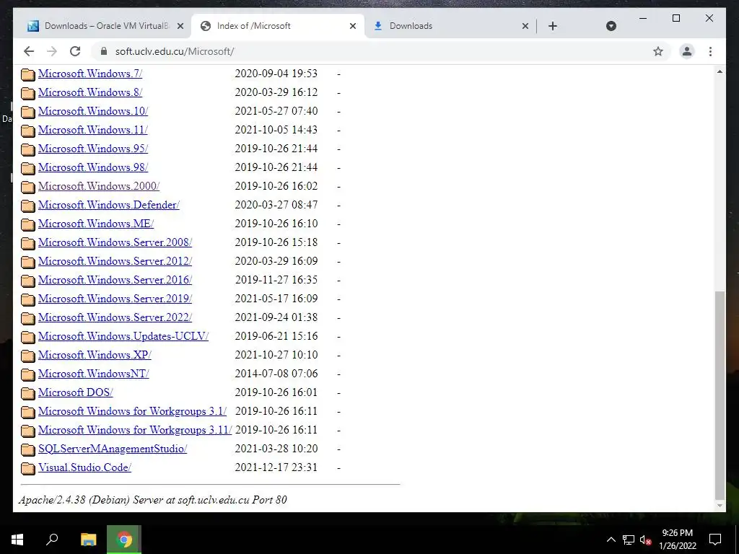
Task: Select the Index of /Microsoft tab
Action: coord(277,26)
